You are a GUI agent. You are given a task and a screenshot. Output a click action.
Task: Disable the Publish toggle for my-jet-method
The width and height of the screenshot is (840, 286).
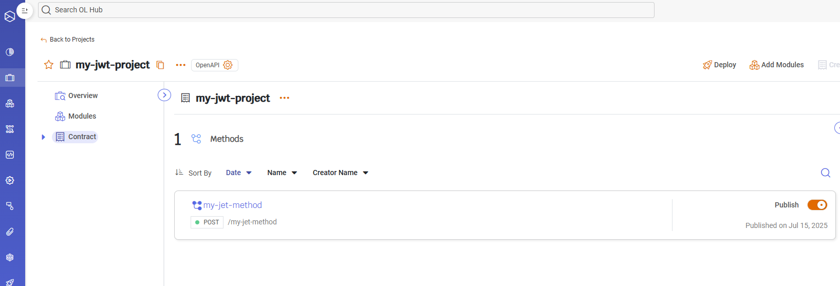[x=817, y=205]
